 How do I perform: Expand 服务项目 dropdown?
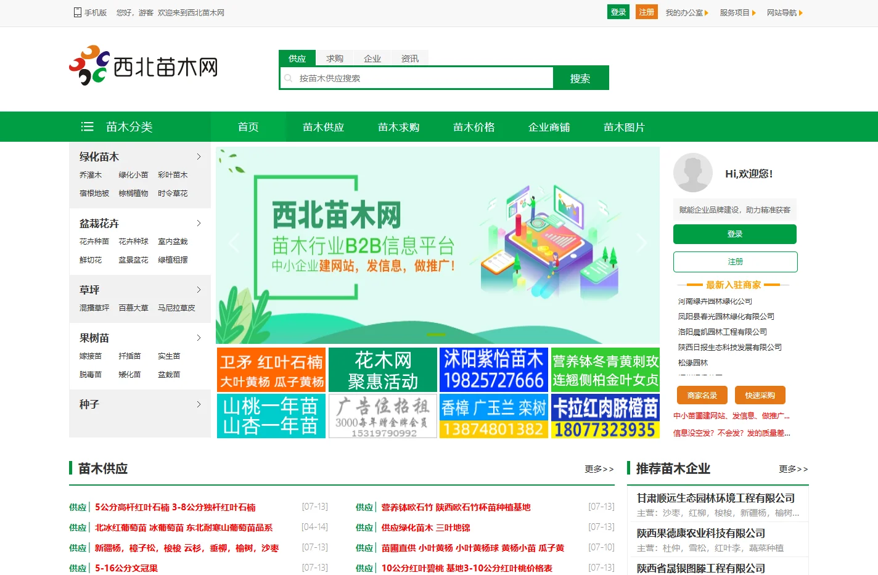coord(737,12)
